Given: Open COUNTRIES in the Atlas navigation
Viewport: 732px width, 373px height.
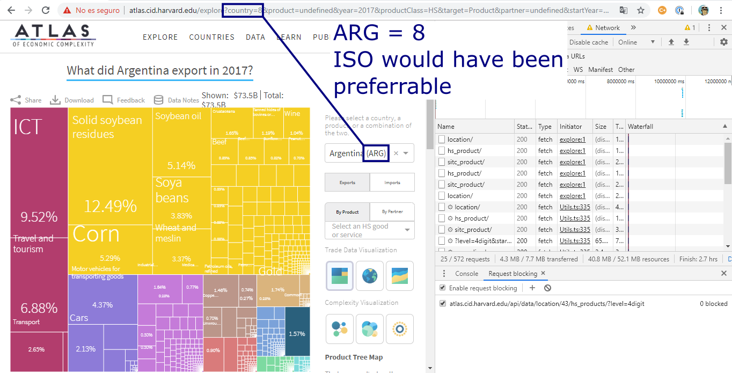Looking at the screenshot, I should point(211,37).
